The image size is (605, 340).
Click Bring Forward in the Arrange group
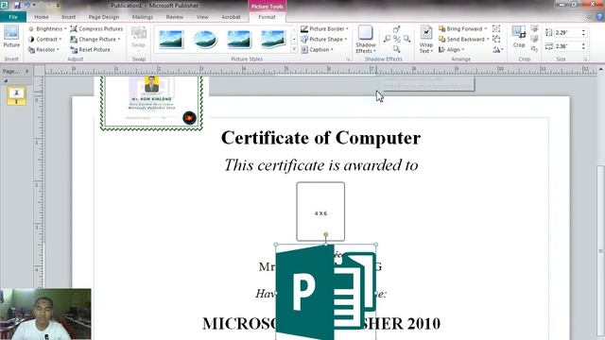tap(462, 29)
